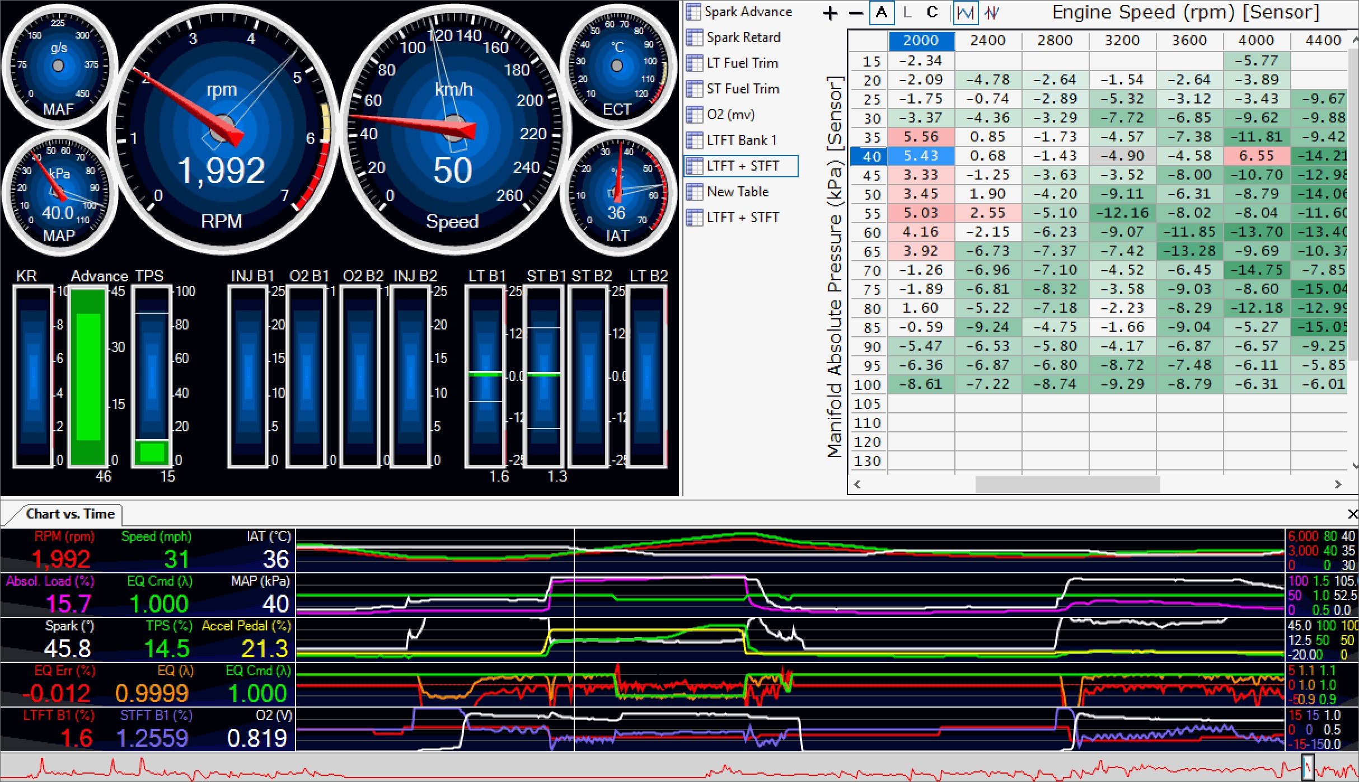Click the highlighted 40 kPa row header
This screenshot has height=782, width=1359.
pyautogui.click(x=869, y=157)
